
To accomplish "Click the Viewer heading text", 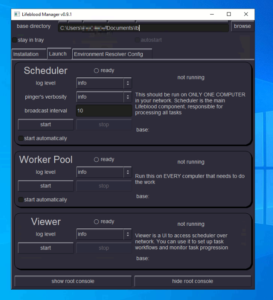I will pos(46,222).
